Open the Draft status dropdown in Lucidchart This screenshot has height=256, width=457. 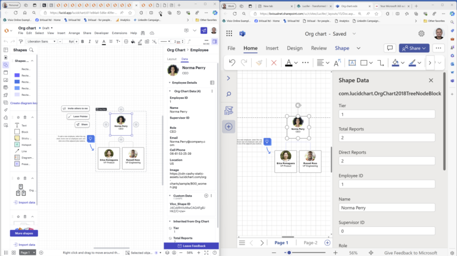click(x=47, y=28)
